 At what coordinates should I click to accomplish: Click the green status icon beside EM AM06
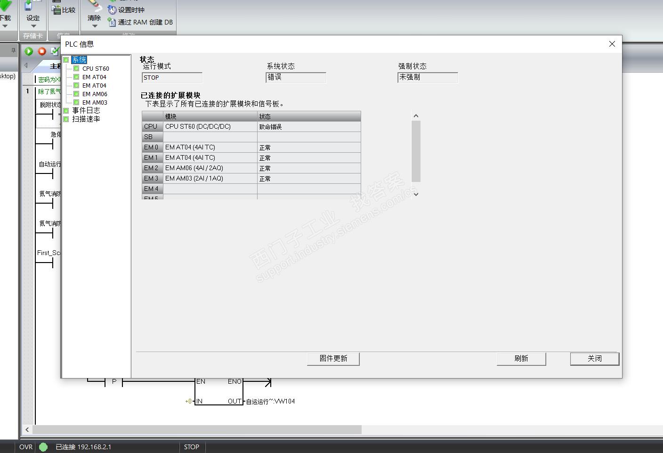76,94
